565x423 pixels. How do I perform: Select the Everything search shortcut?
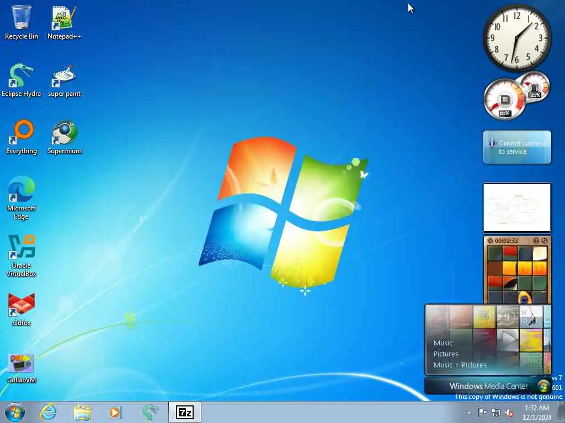[22, 137]
